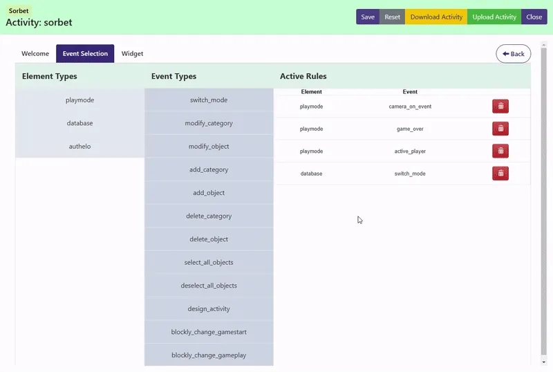Select design_activity event type

point(209,309)
